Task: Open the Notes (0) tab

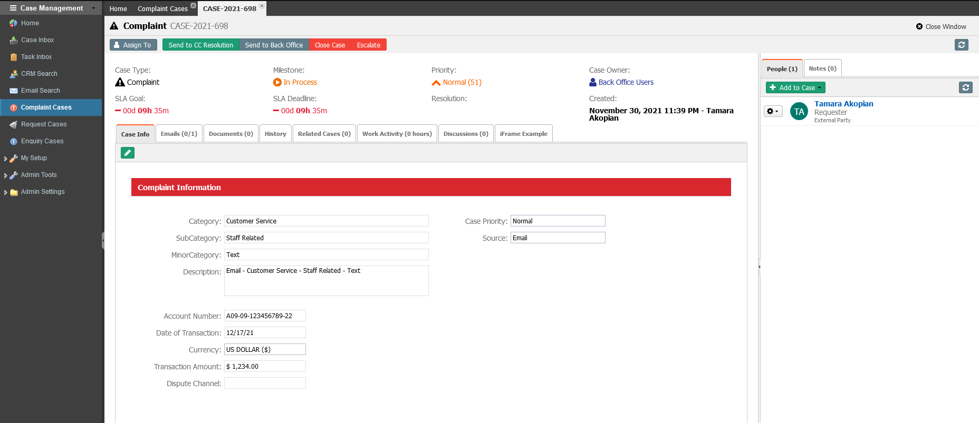Action: coord(822,68)
